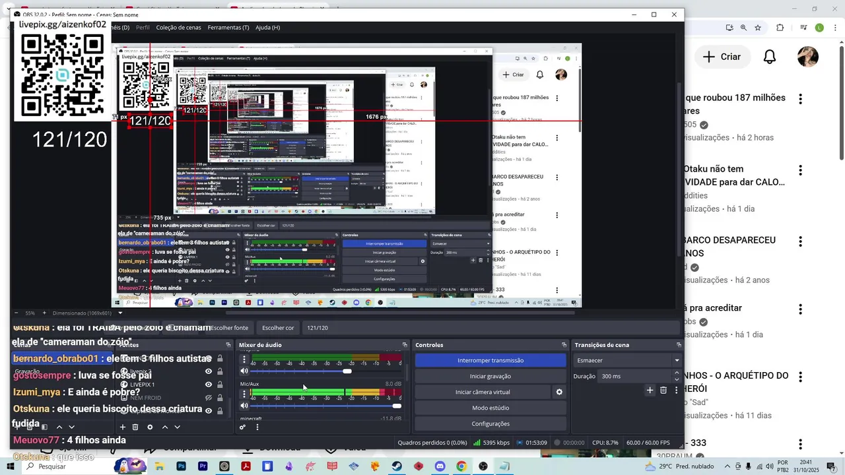Open audio mixer three-dot menu at bottom
845x475 pixels.
pyautogui.click(x=257, y=427)
